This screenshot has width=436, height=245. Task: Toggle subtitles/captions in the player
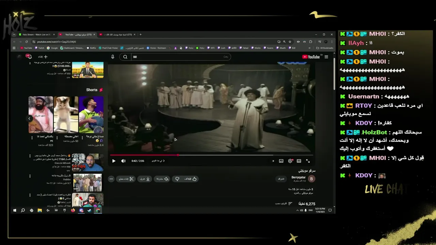281,161
